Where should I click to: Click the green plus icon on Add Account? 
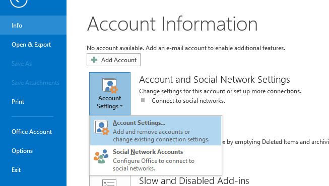(x=94, y=60)
